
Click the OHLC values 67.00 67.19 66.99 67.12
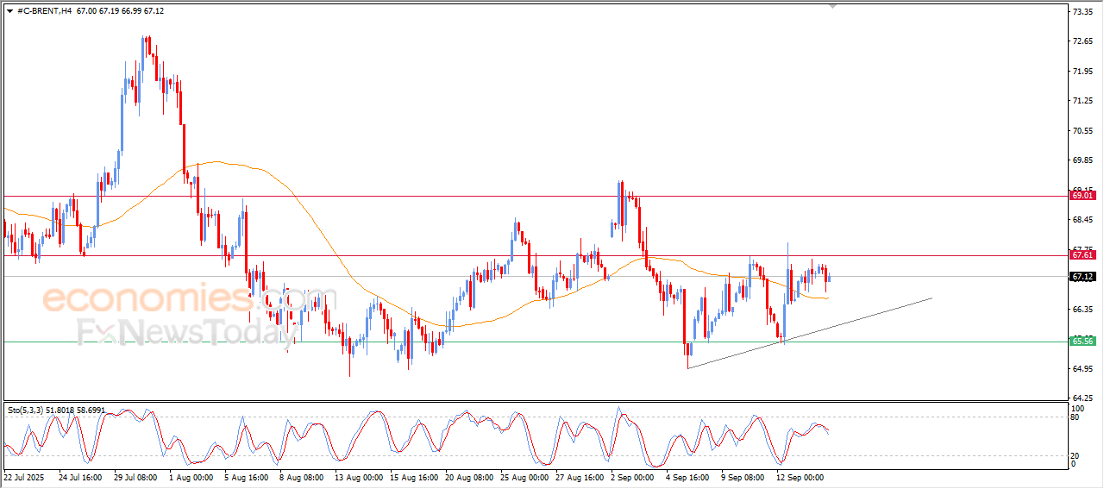[x=120, y=11]
